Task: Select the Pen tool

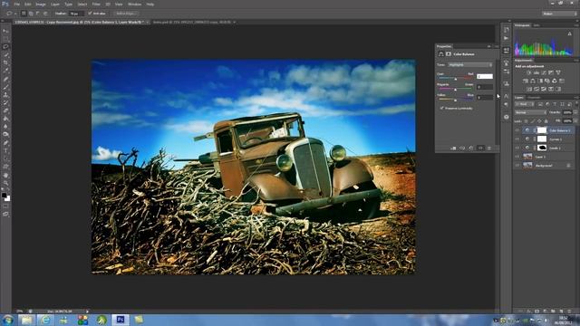Action: pos(5,143)
